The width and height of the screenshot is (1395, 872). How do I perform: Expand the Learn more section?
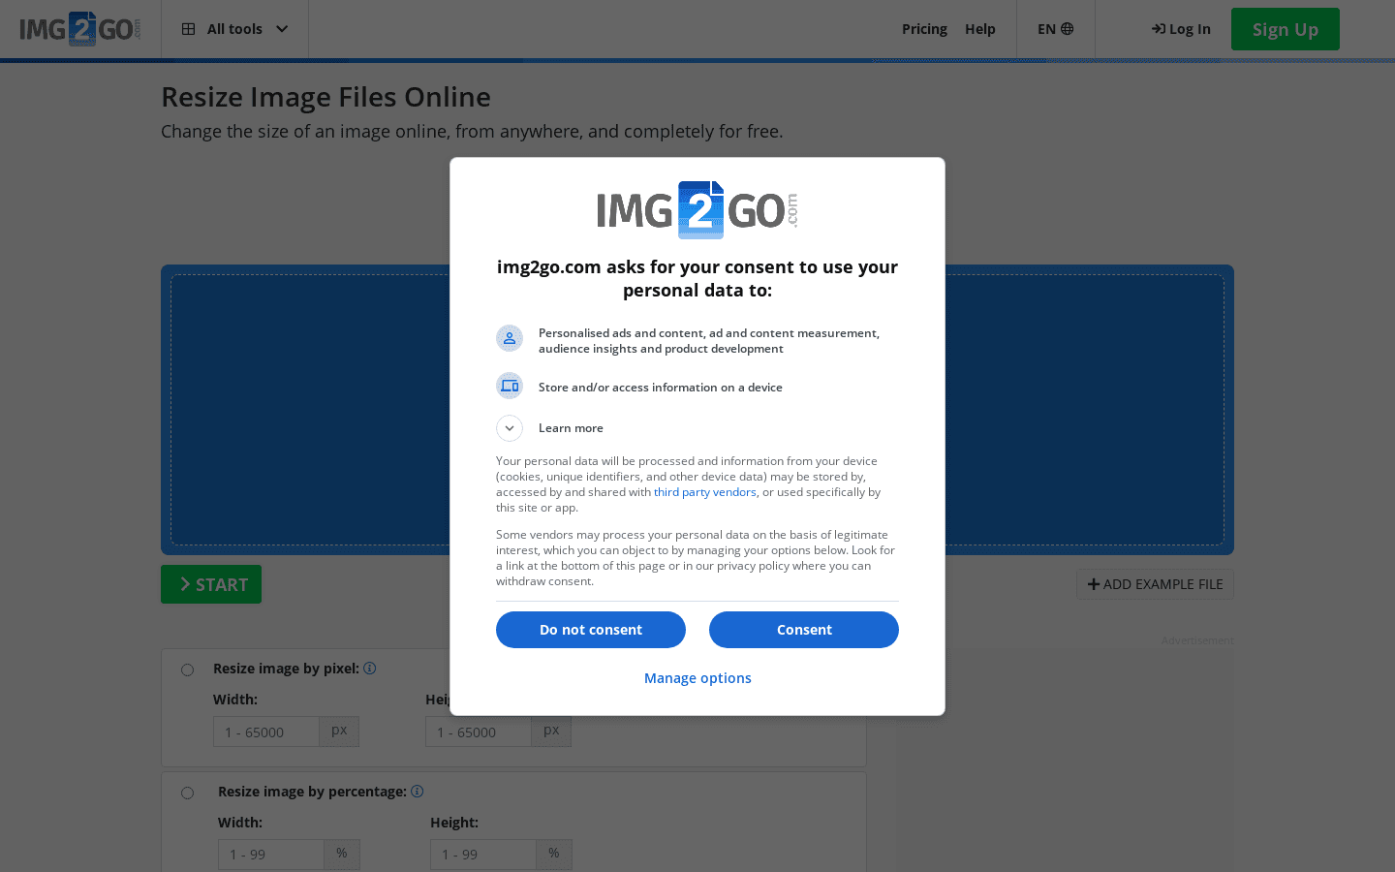point(510,428)
